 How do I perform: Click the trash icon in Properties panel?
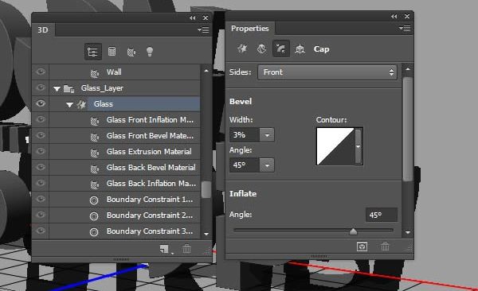385,246
